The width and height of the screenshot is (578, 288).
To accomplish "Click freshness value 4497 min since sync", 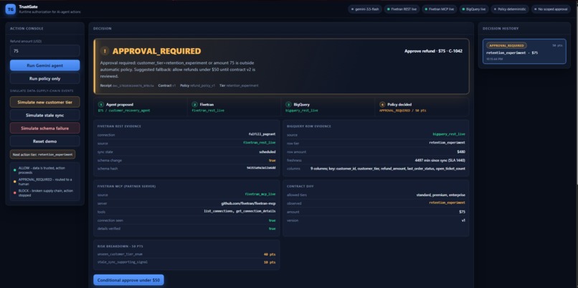I will click(440, 160).
